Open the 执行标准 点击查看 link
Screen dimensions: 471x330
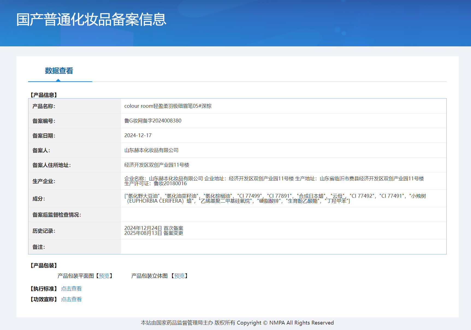coord(71,289)
